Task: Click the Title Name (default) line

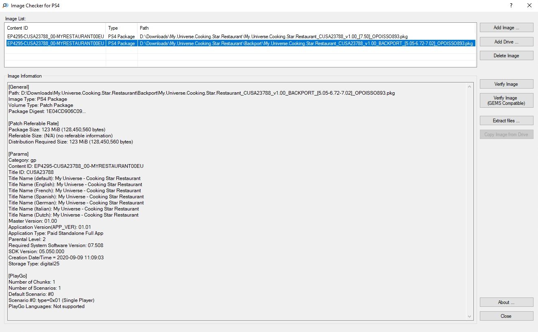Action: pyautogui.click(x=74, y=178)
